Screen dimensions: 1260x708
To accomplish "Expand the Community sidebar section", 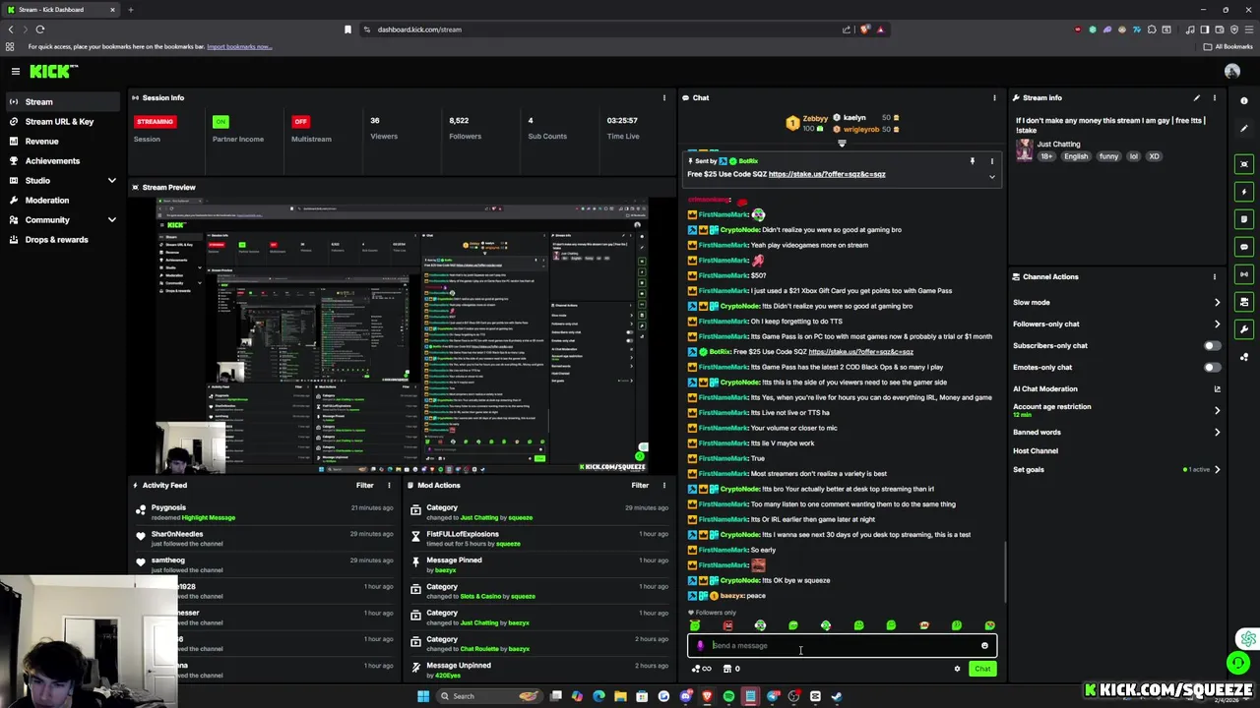I will tap(111, 219).
